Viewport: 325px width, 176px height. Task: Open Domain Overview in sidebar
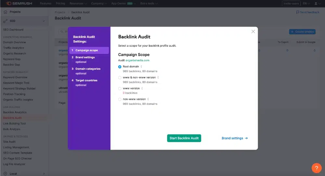click(x=15, y=42)
